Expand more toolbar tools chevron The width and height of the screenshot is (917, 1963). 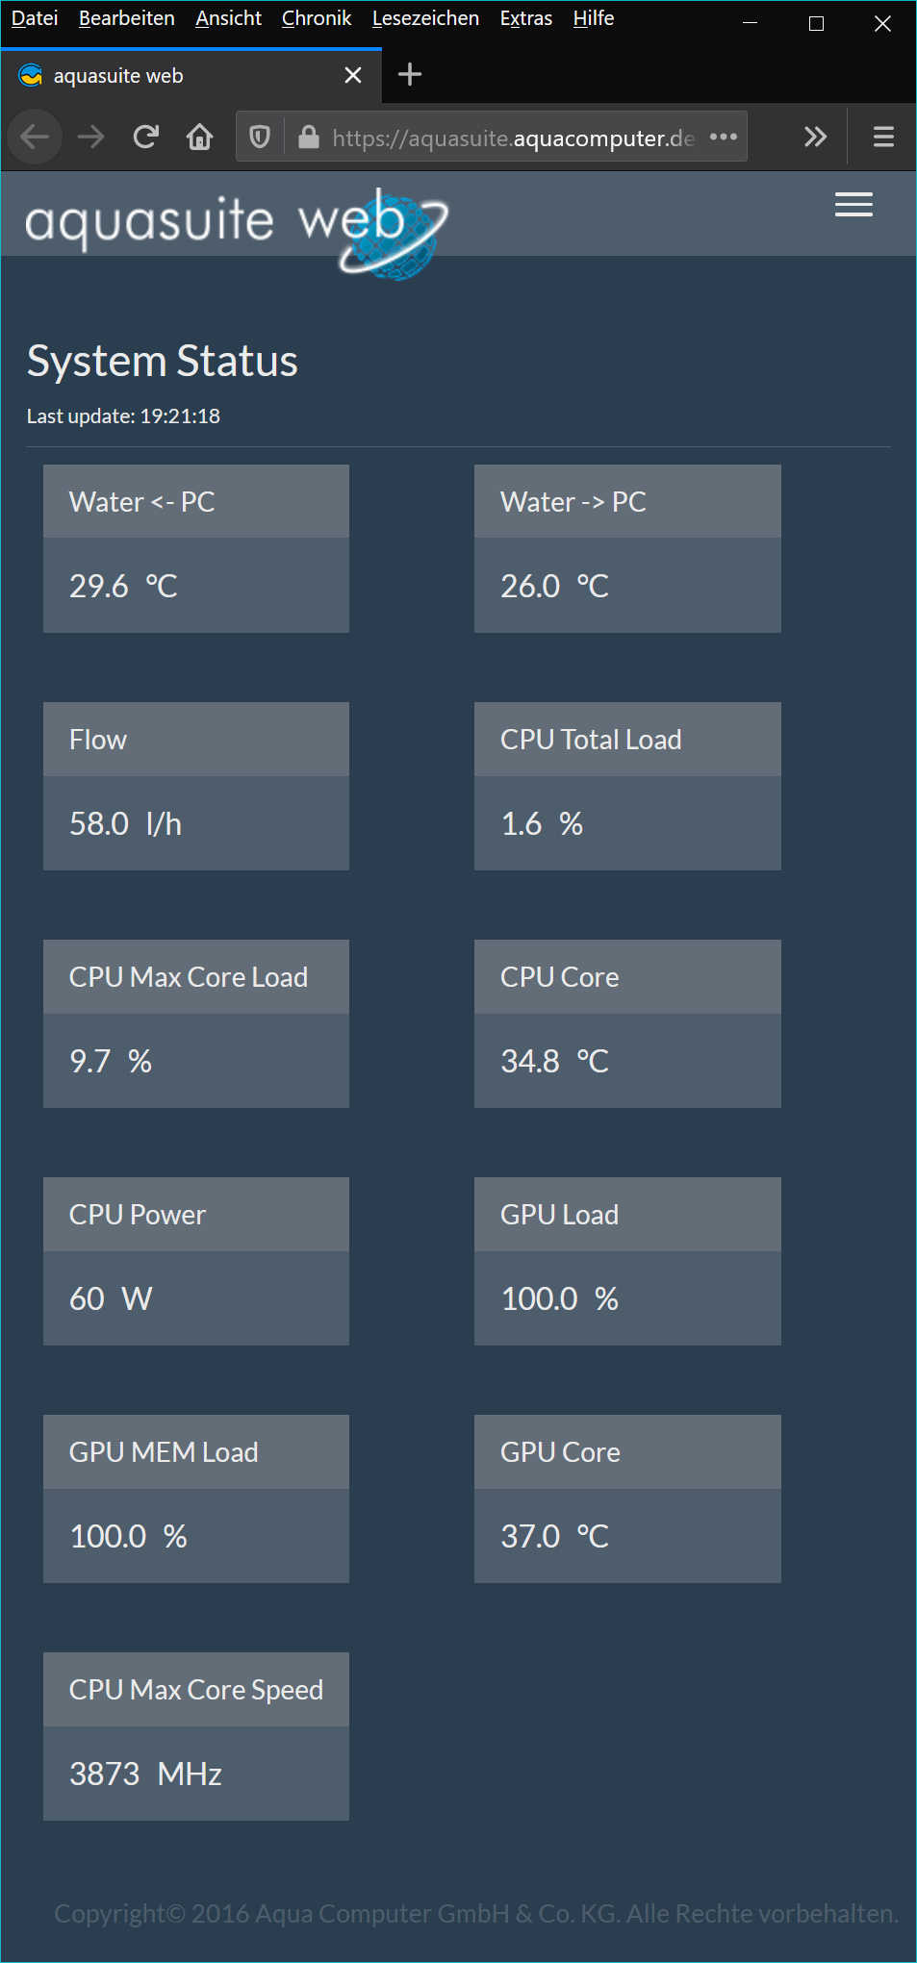(x=815, y=138)
